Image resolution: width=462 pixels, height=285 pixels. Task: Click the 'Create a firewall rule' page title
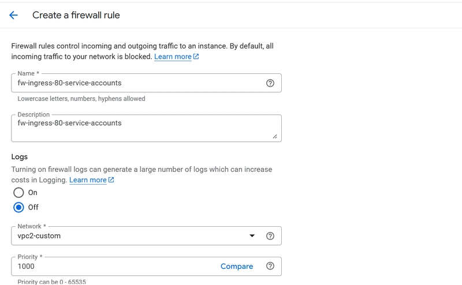tap(76, 15)
